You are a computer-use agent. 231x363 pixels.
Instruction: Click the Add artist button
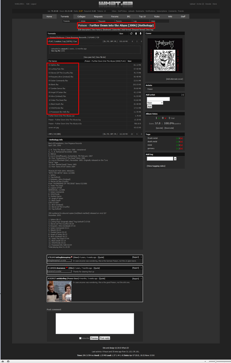149,107
